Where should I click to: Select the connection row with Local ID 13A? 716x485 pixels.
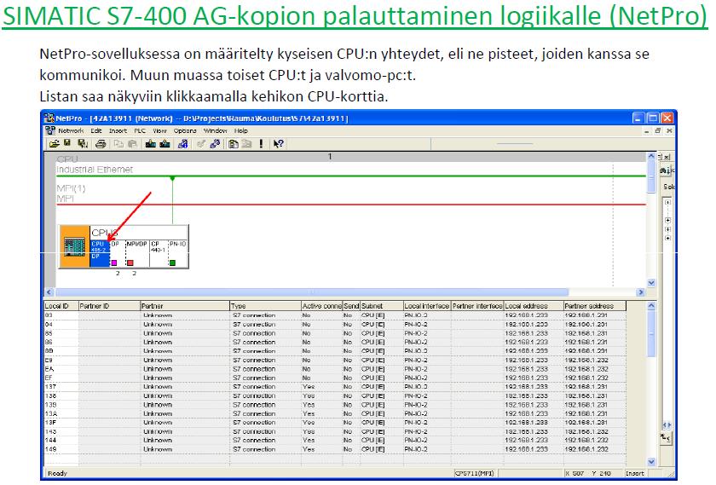click(x=335, y=413)
